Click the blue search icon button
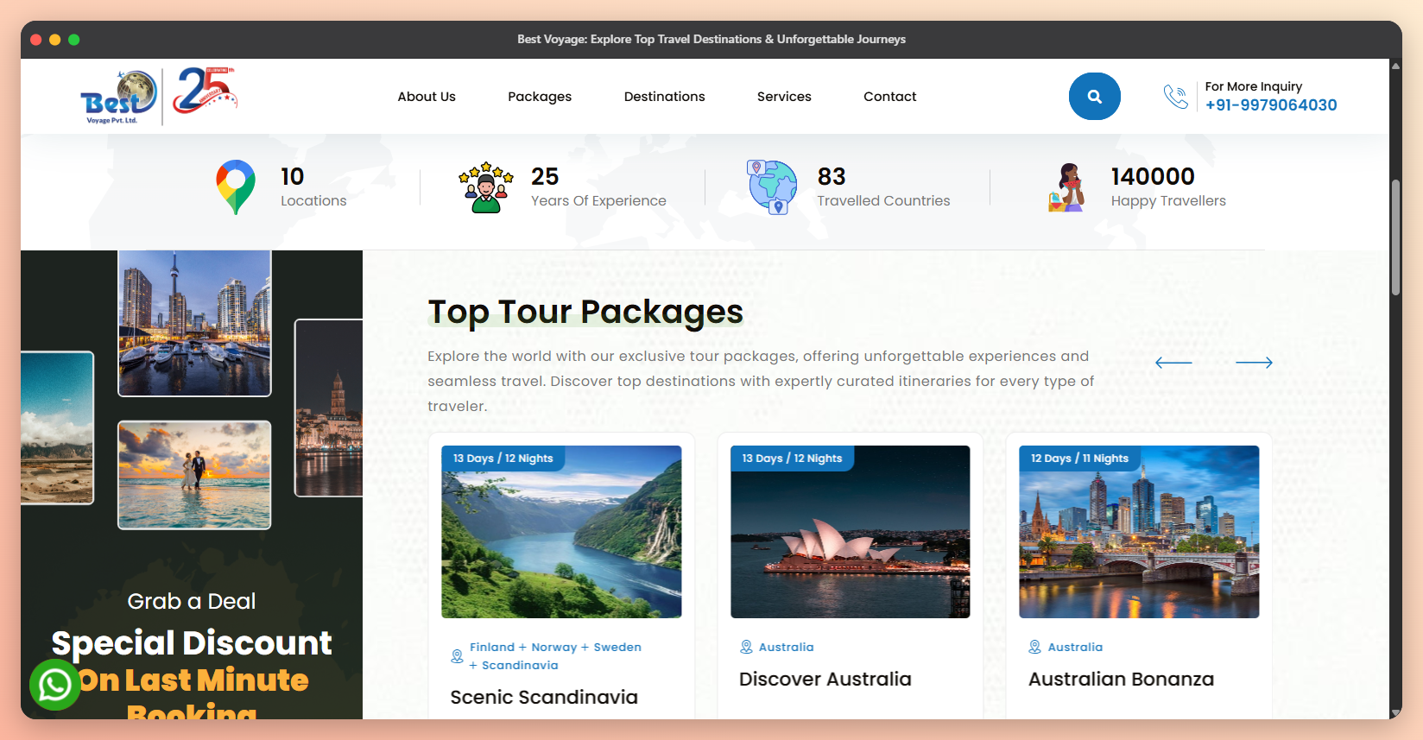 click(1094, 97)
